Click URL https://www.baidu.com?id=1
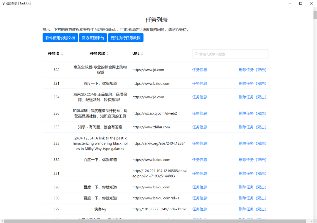The image size is (317, 223). (x=156, y=198)
